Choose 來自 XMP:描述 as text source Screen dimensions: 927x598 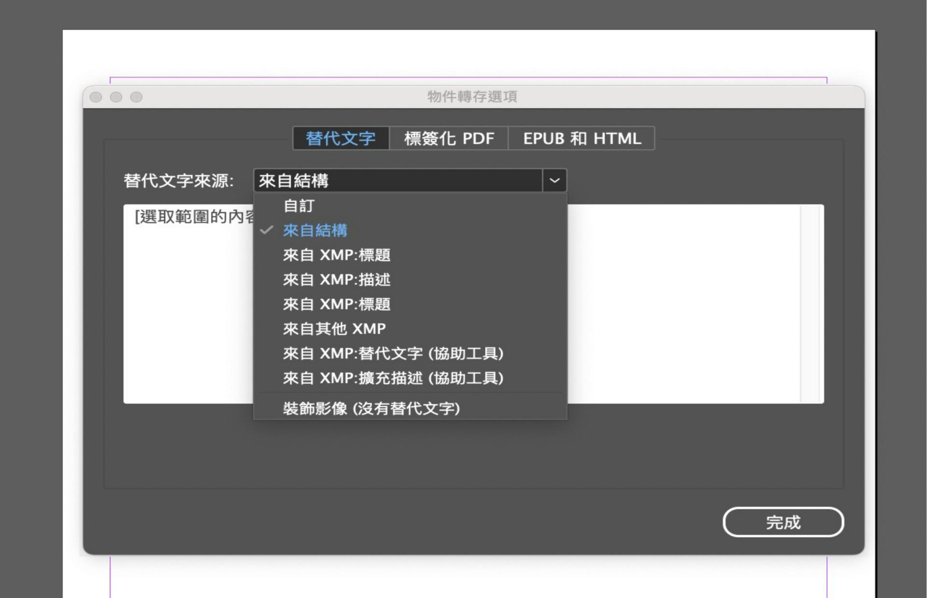pyautogui.click(x=337, y=280)
